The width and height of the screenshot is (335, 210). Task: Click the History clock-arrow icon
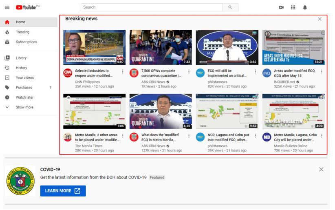7,68
